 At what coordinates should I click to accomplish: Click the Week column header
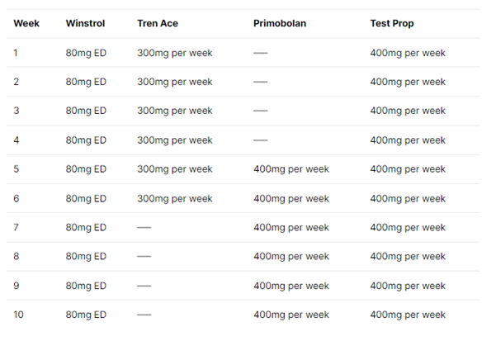pos(26,23)
